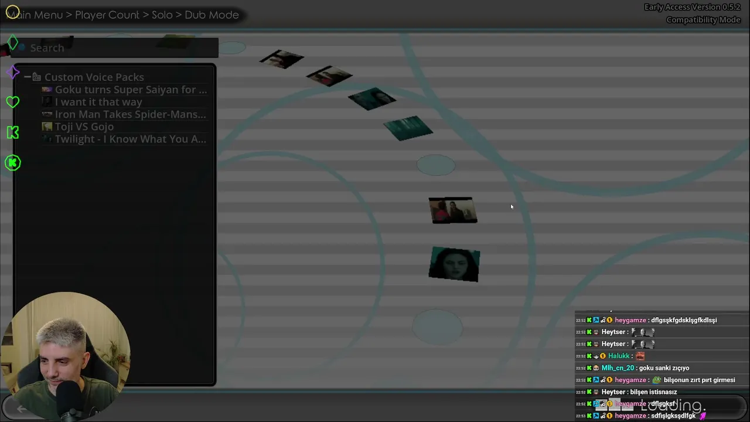Click the green square K icon
The width and height of the screenshot is (750, 422).
(x=12, y=132)
